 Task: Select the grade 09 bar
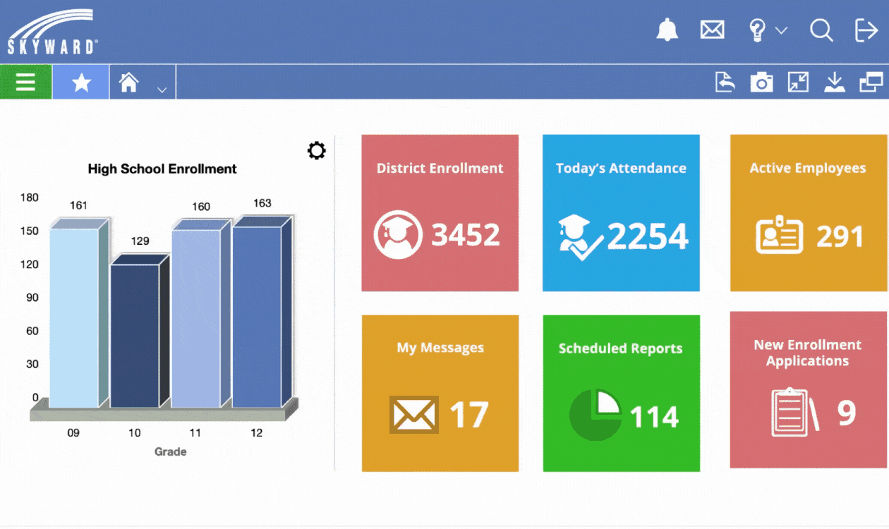tap(78, 313)
